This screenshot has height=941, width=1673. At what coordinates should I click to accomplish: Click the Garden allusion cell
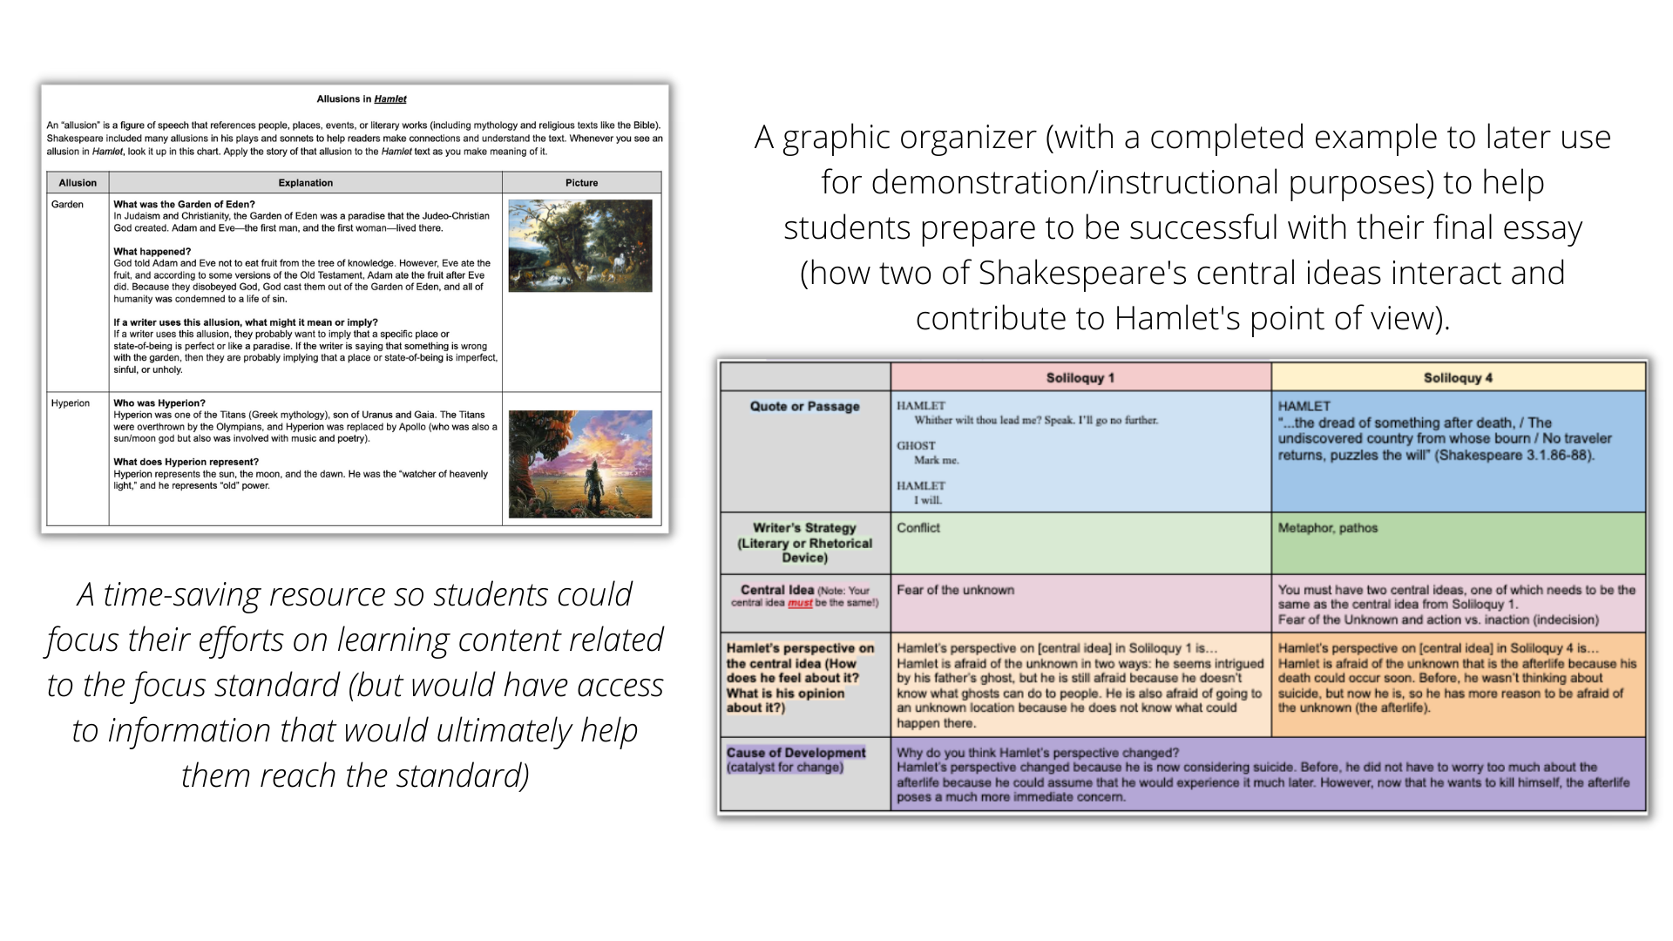pos(68,205)
